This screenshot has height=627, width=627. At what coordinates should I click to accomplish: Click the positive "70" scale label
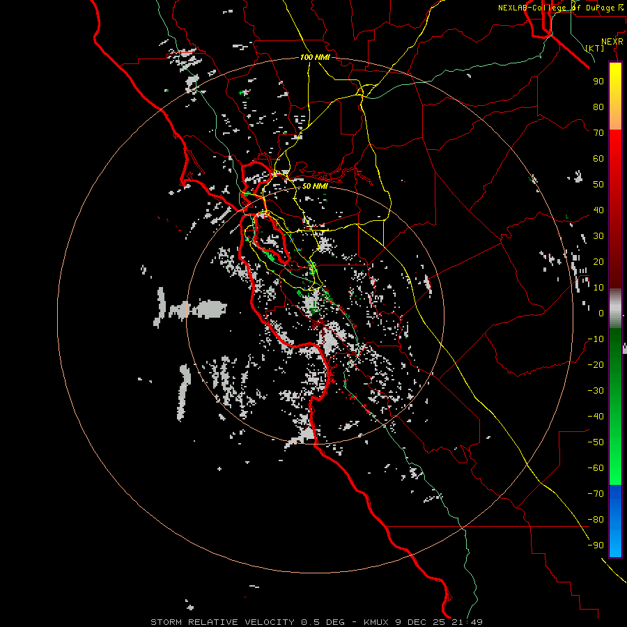[598, 133]
